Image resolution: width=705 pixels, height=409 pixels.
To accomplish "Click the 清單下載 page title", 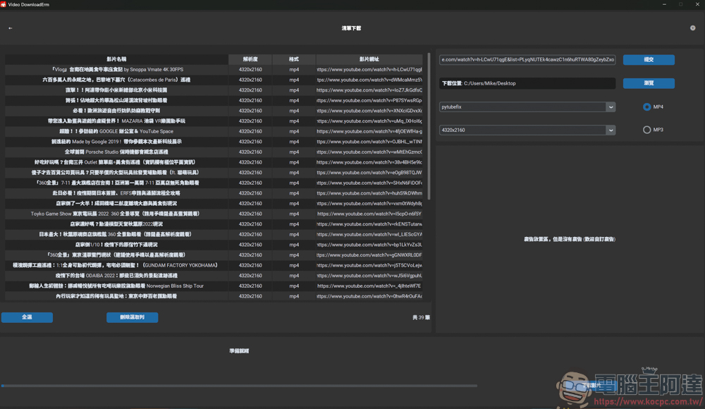I will [x=351, y=28].
